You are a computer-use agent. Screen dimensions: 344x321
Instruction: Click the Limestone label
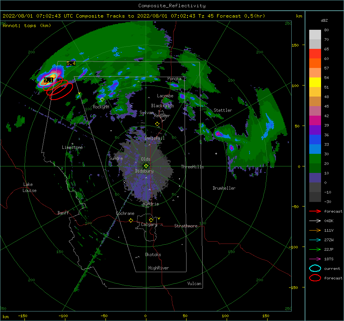point(72,147)
